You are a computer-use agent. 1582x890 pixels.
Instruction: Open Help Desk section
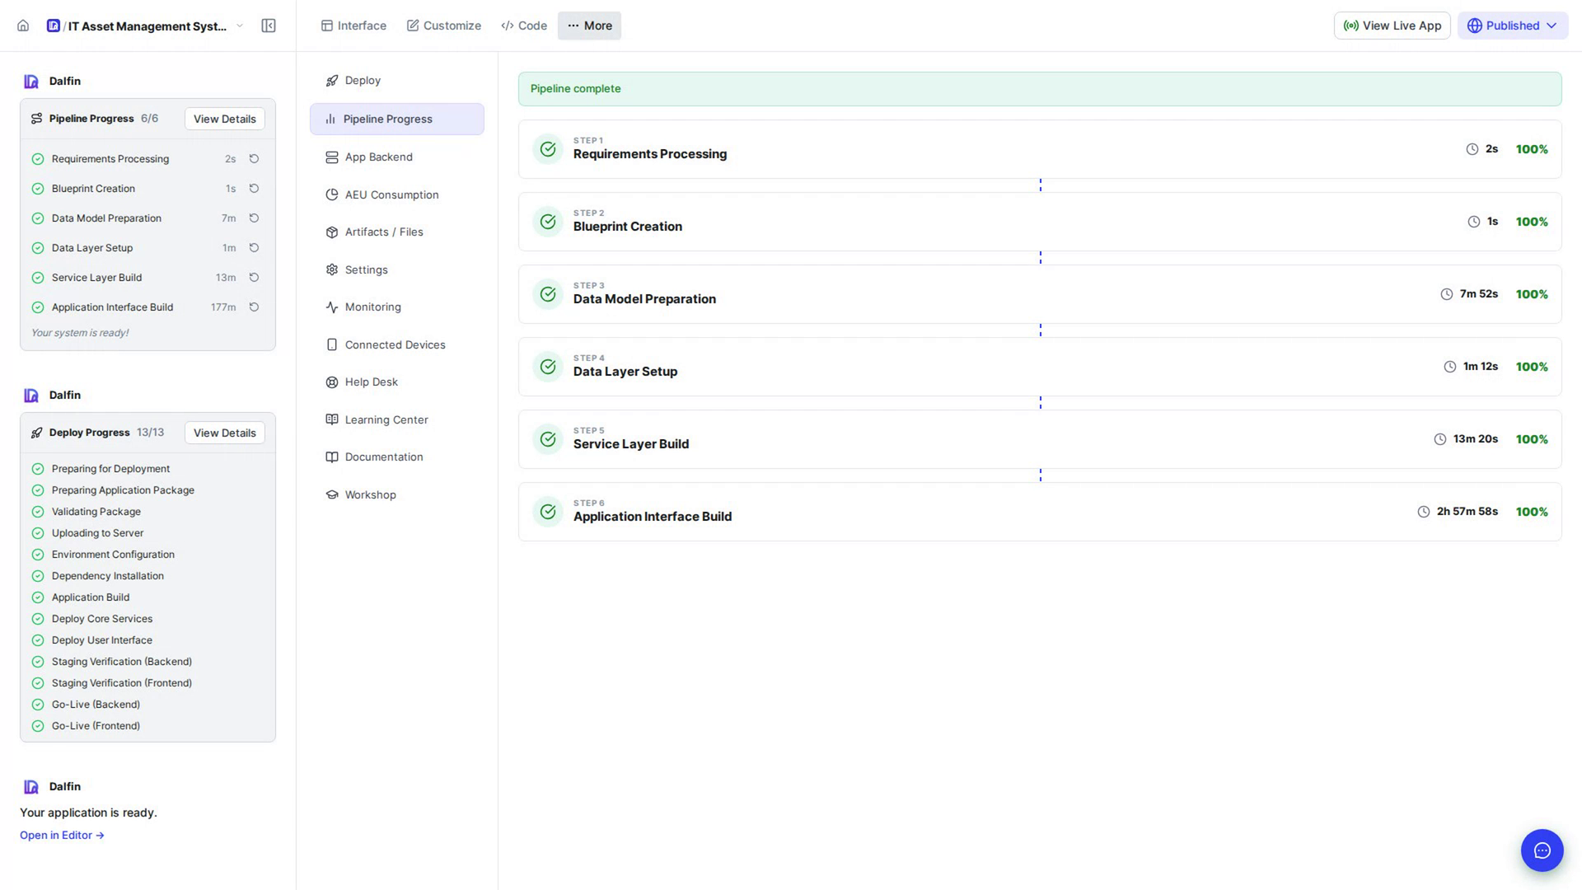[396, 382]
